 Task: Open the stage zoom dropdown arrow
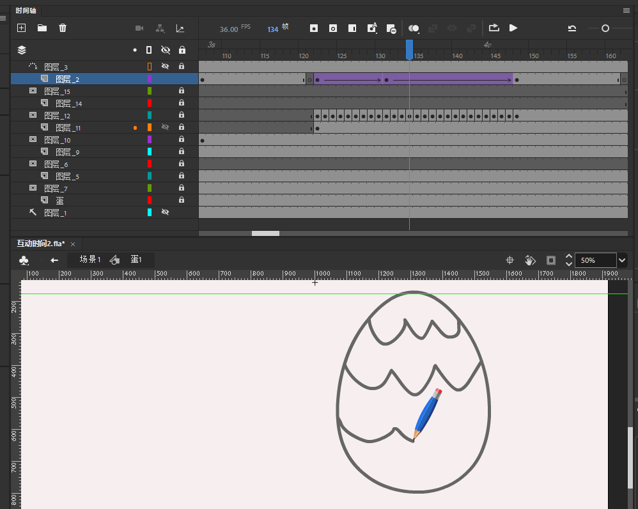[622, 260]
